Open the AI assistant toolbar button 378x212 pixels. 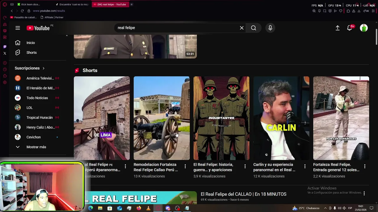[x=366, y=11]
